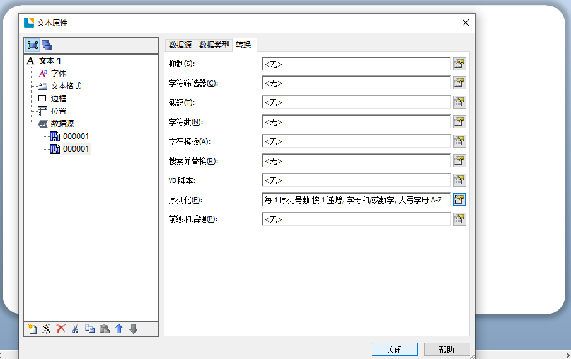Click the new data source icon
571x359 pixels.
click(x=32, y=329)
